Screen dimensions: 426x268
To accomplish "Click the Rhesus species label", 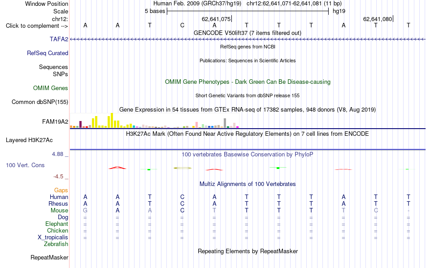I will pos(58,203).
